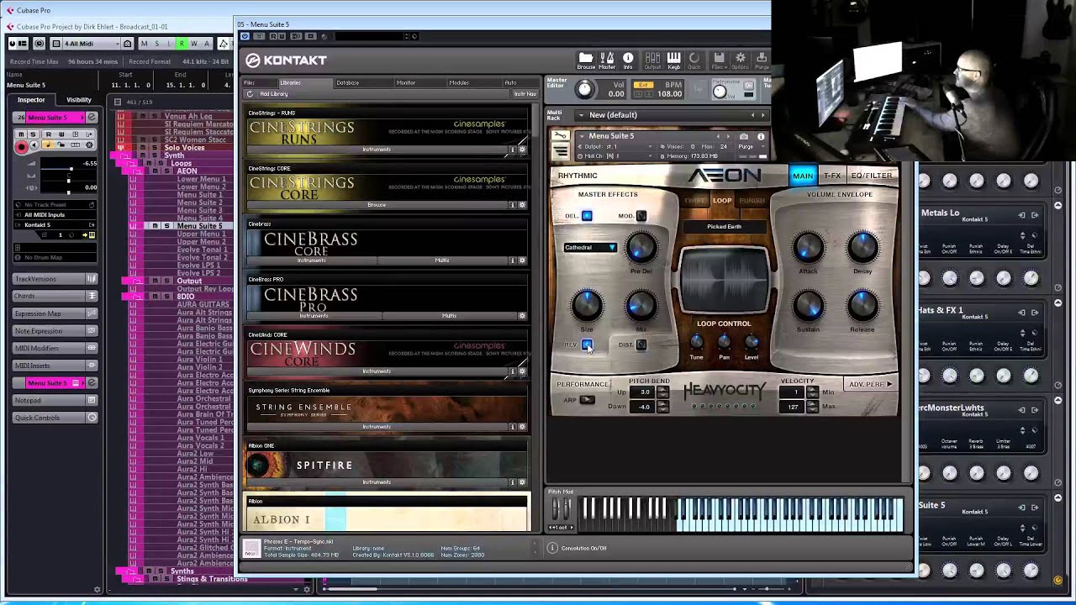Click the Kontakt Info icon

(x=628, y=60)
